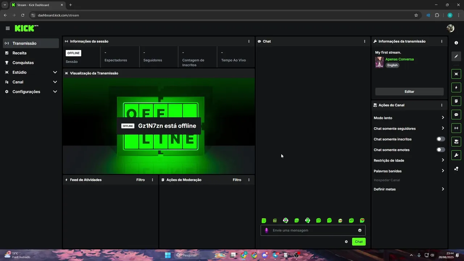
Task: Click the three-dots cluster icon at sidebar bottom
Action: [456, 169]
